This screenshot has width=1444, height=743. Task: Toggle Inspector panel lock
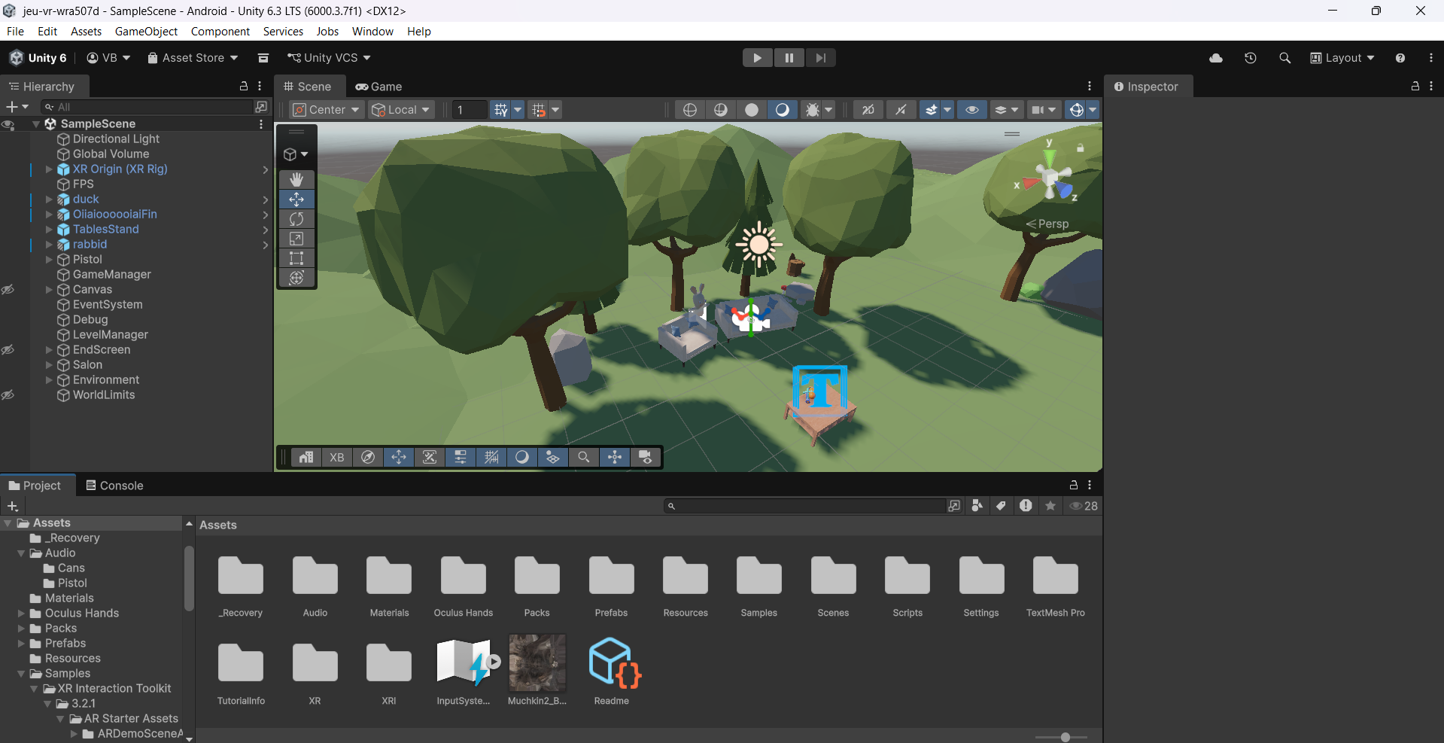(x=1415, y=87)
